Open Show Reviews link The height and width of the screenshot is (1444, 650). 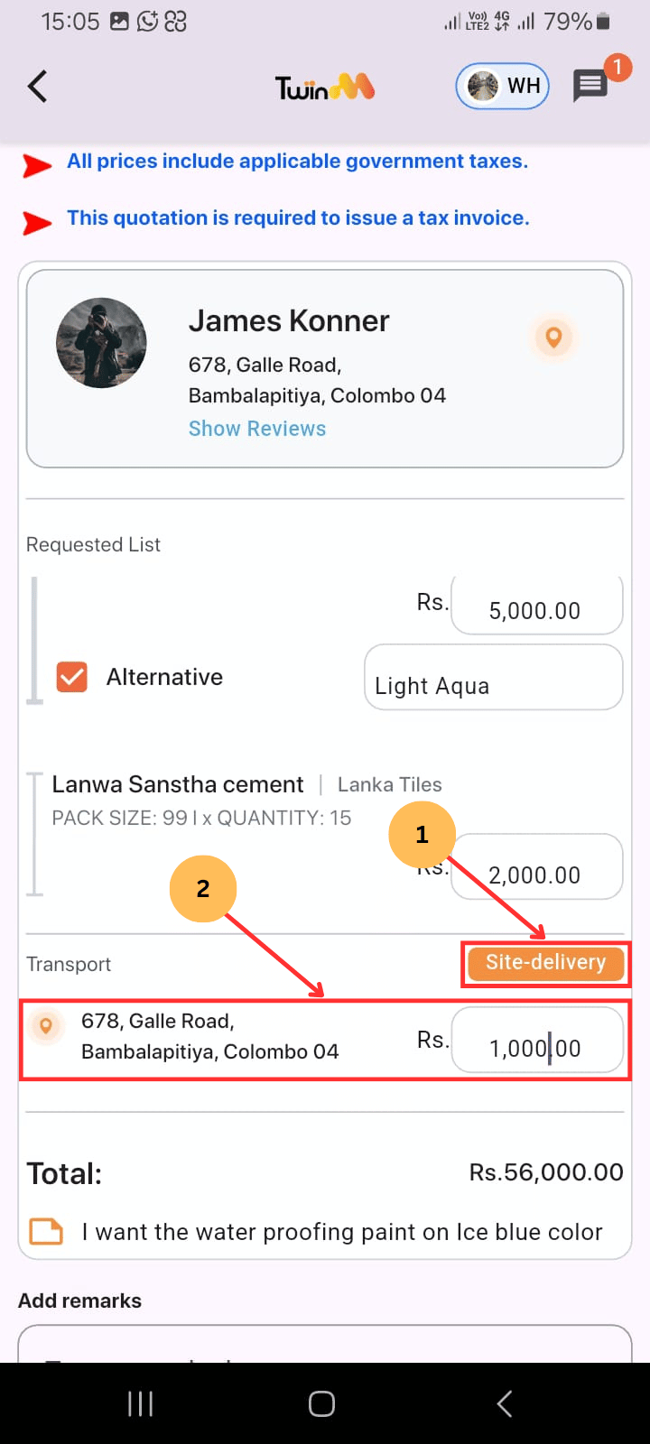257,429
